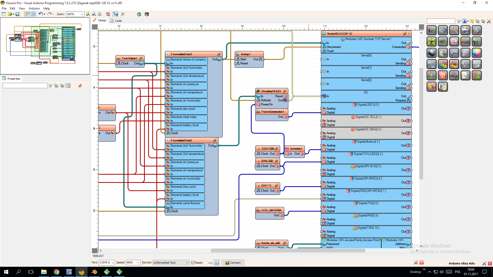The height and width of the screenshot is (277, 493).
Task: Select the Delay1 component title
Action: click(245, 54)
